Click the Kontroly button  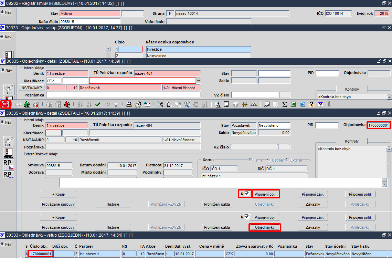pyautogui.click(x=351, y=141)
